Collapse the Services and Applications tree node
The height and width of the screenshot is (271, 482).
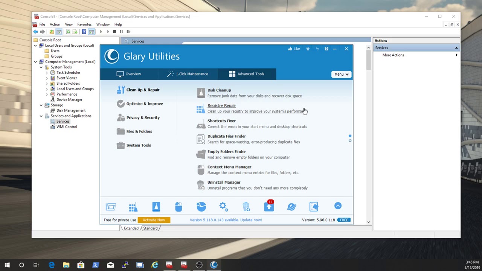(41, 116)
